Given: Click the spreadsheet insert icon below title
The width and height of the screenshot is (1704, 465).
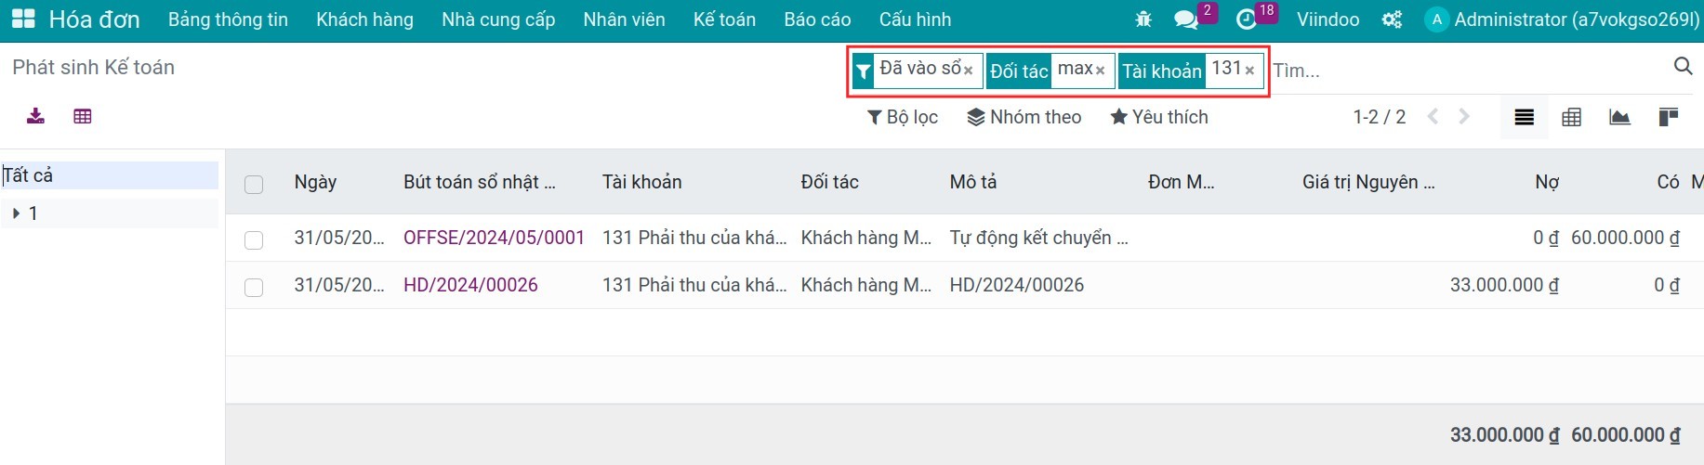Looking at the screenshot, I should (x=83, y=116).
